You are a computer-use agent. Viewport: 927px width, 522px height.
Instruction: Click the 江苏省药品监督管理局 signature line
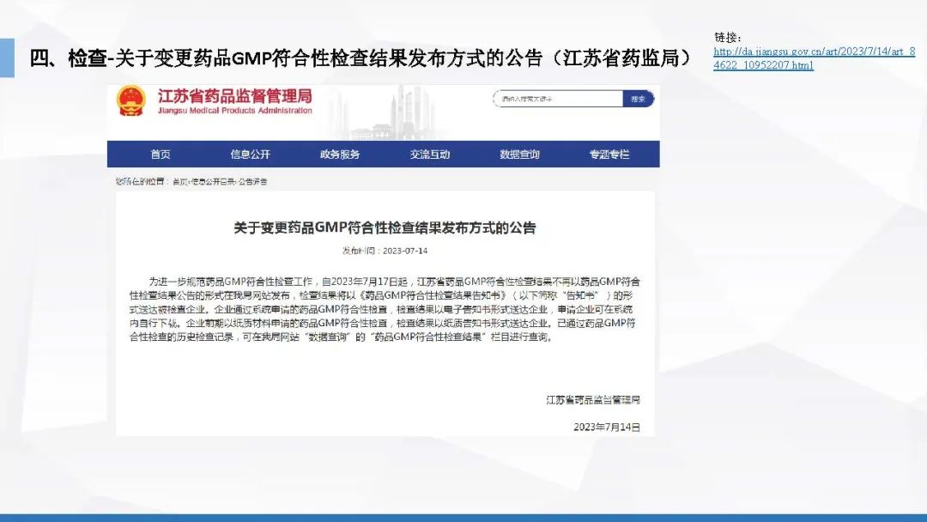(593, 400)
